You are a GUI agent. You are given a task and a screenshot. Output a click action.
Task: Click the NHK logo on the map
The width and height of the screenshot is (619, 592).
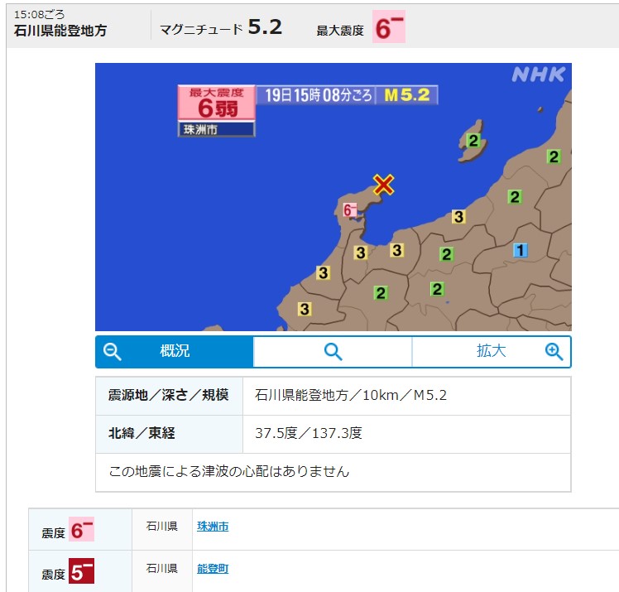(539, 75)
